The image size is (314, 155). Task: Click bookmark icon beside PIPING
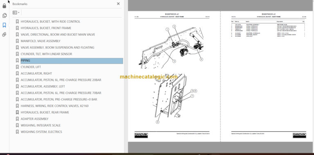[17, 60]
